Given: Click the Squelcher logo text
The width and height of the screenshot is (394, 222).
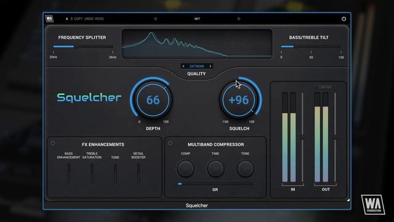Looking at the screenshot, I should tap(89, 98).
